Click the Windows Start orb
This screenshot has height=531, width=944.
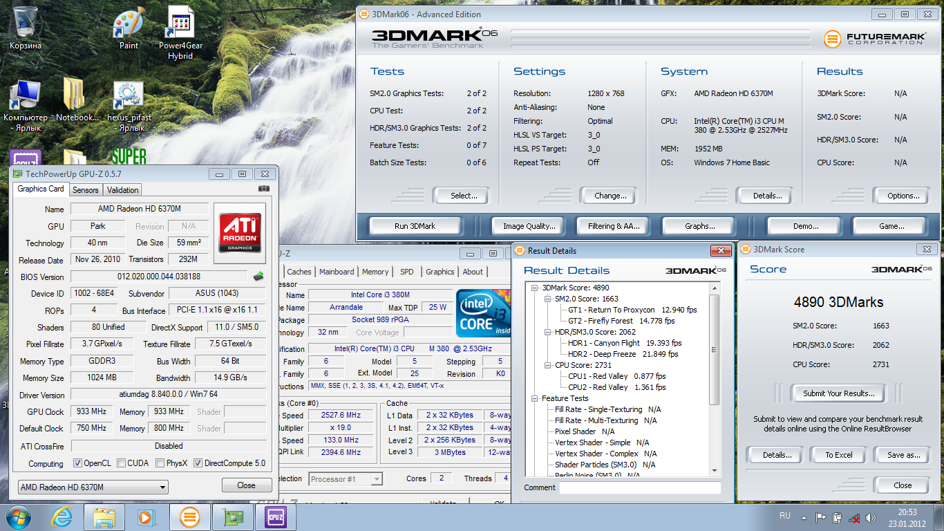pos(19,516)
